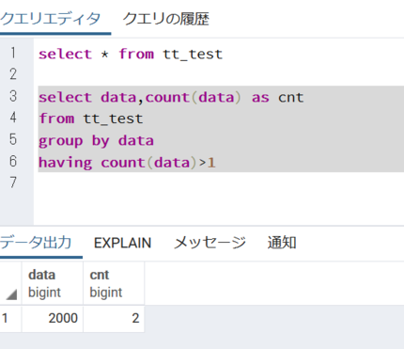
Task: Click line number 3 in the gutter
Action: [x=13, y=96]
